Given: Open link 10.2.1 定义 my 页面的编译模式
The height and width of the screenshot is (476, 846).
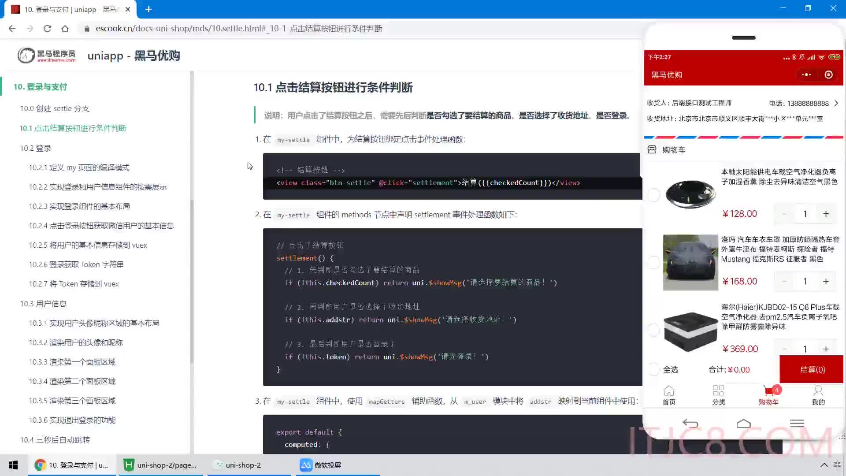Looking at the screenshot, I should point(79,167).
